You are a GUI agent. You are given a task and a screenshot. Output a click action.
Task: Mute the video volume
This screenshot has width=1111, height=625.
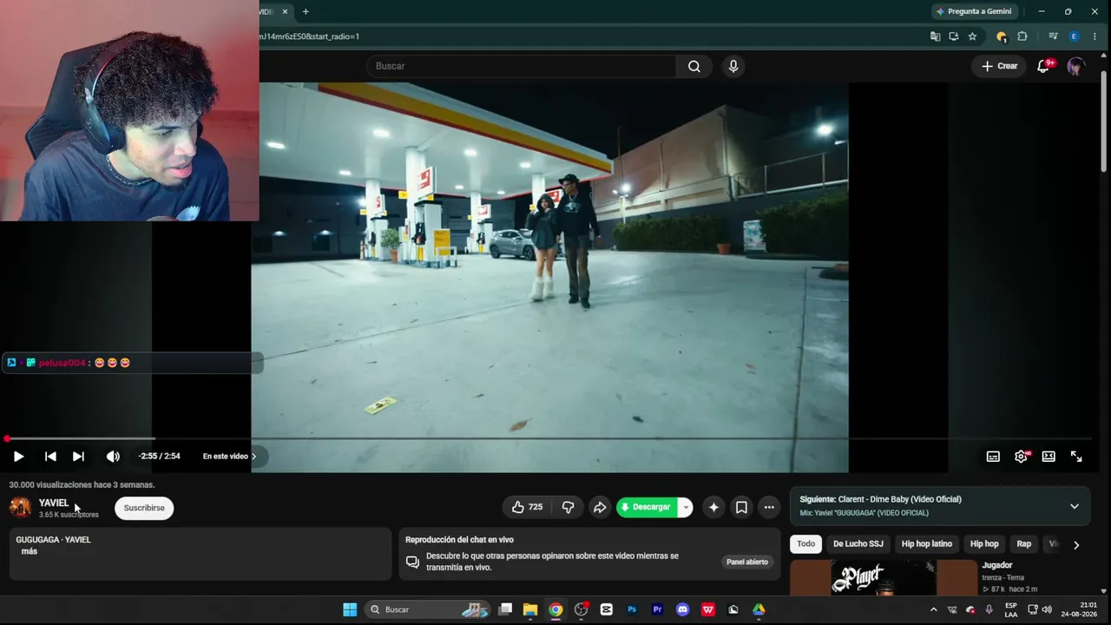[x=113, y=457]
